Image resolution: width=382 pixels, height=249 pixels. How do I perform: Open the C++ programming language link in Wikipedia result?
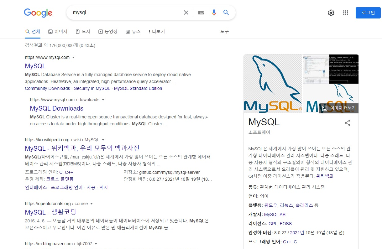(69, 172)
